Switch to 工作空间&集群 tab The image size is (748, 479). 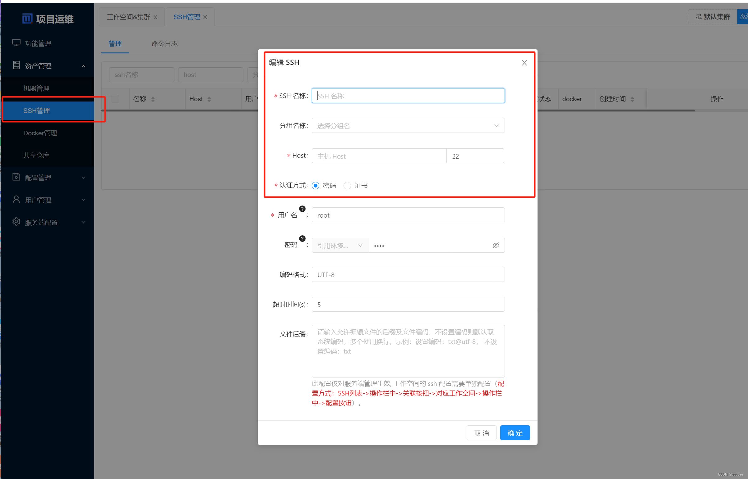coord(129,17)
